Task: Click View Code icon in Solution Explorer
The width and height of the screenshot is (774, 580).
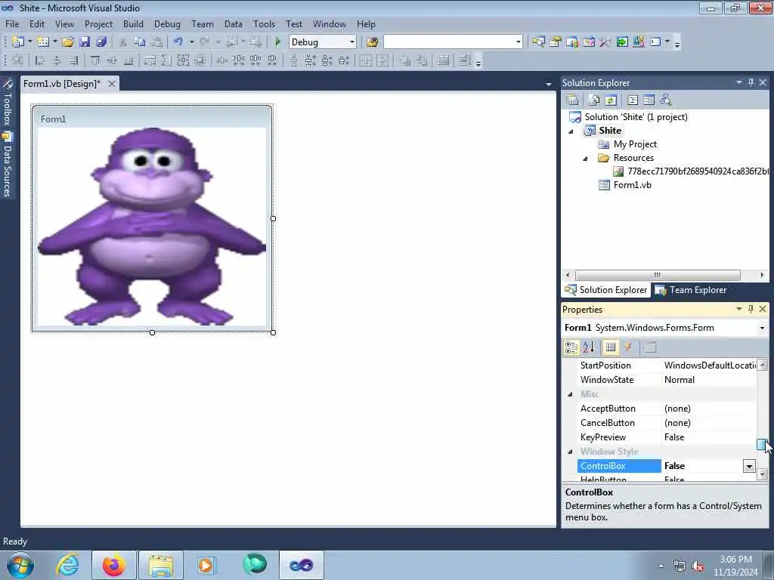Action: [633, 100]
